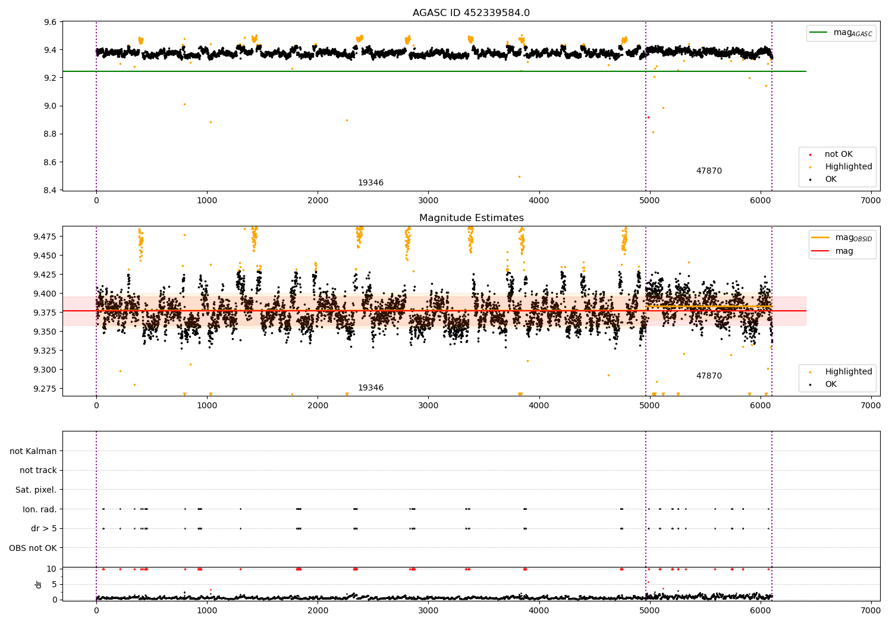Click the '9.450' y-axis tick label
The image size is (892, 624).
pyautogui.click(x=45, y=256)
